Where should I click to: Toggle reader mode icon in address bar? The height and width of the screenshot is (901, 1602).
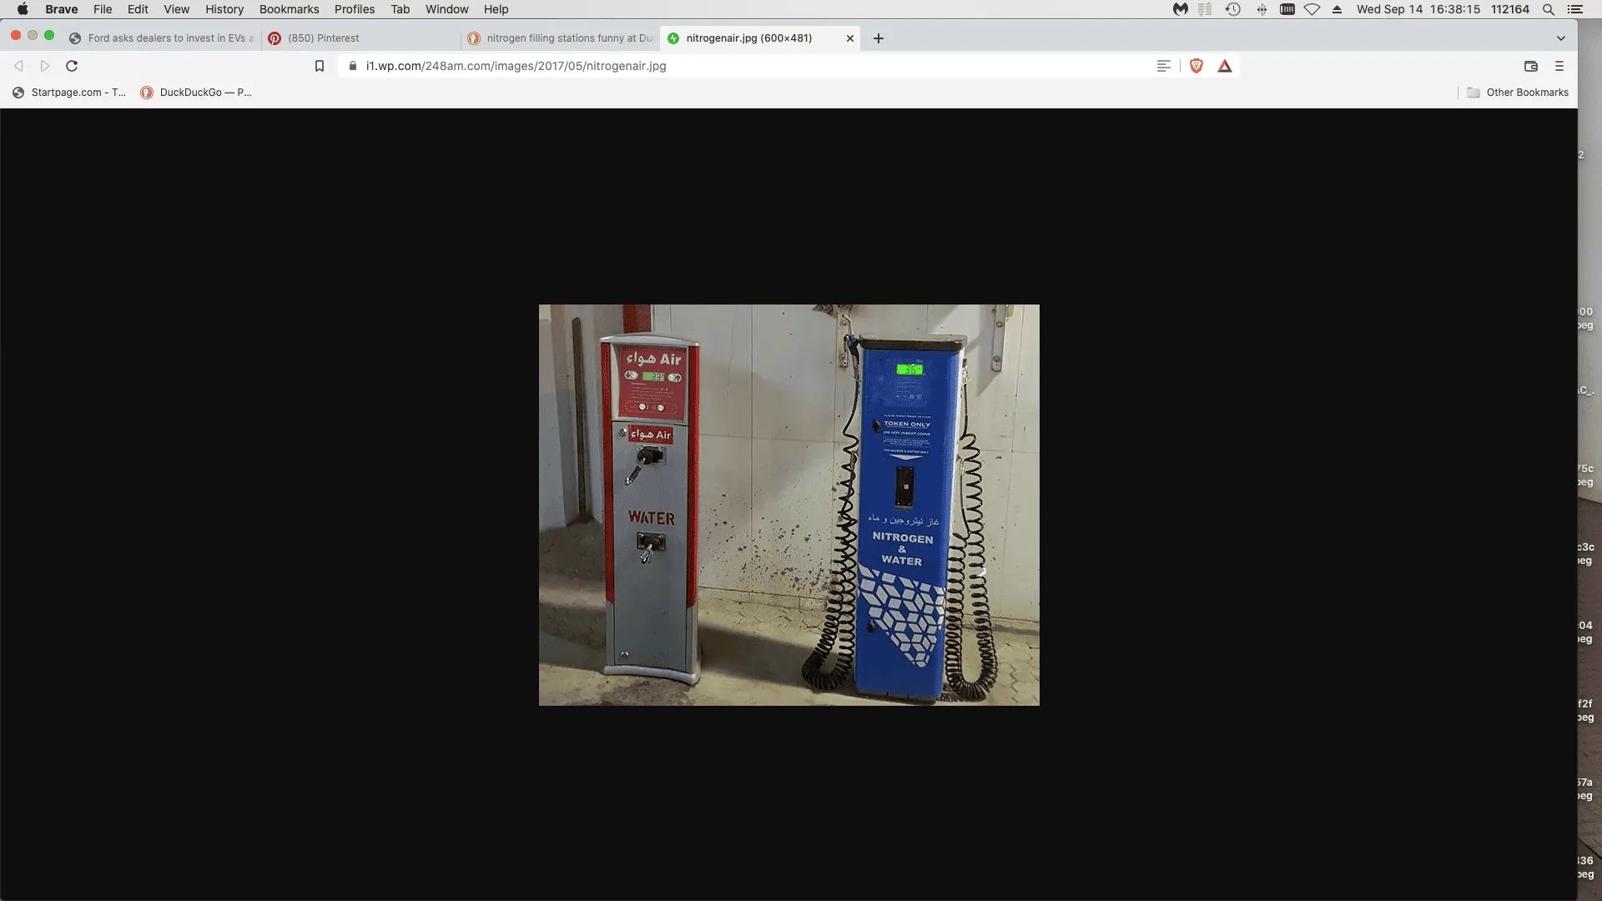tap(1164, 66)
